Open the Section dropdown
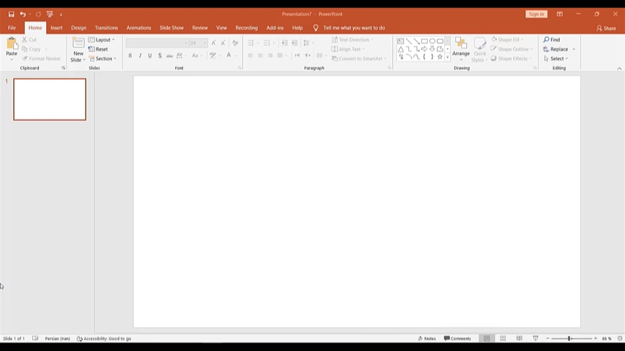The height and width of the screenshot is (351, 625). pyautogui.click(x=102, y=58)
